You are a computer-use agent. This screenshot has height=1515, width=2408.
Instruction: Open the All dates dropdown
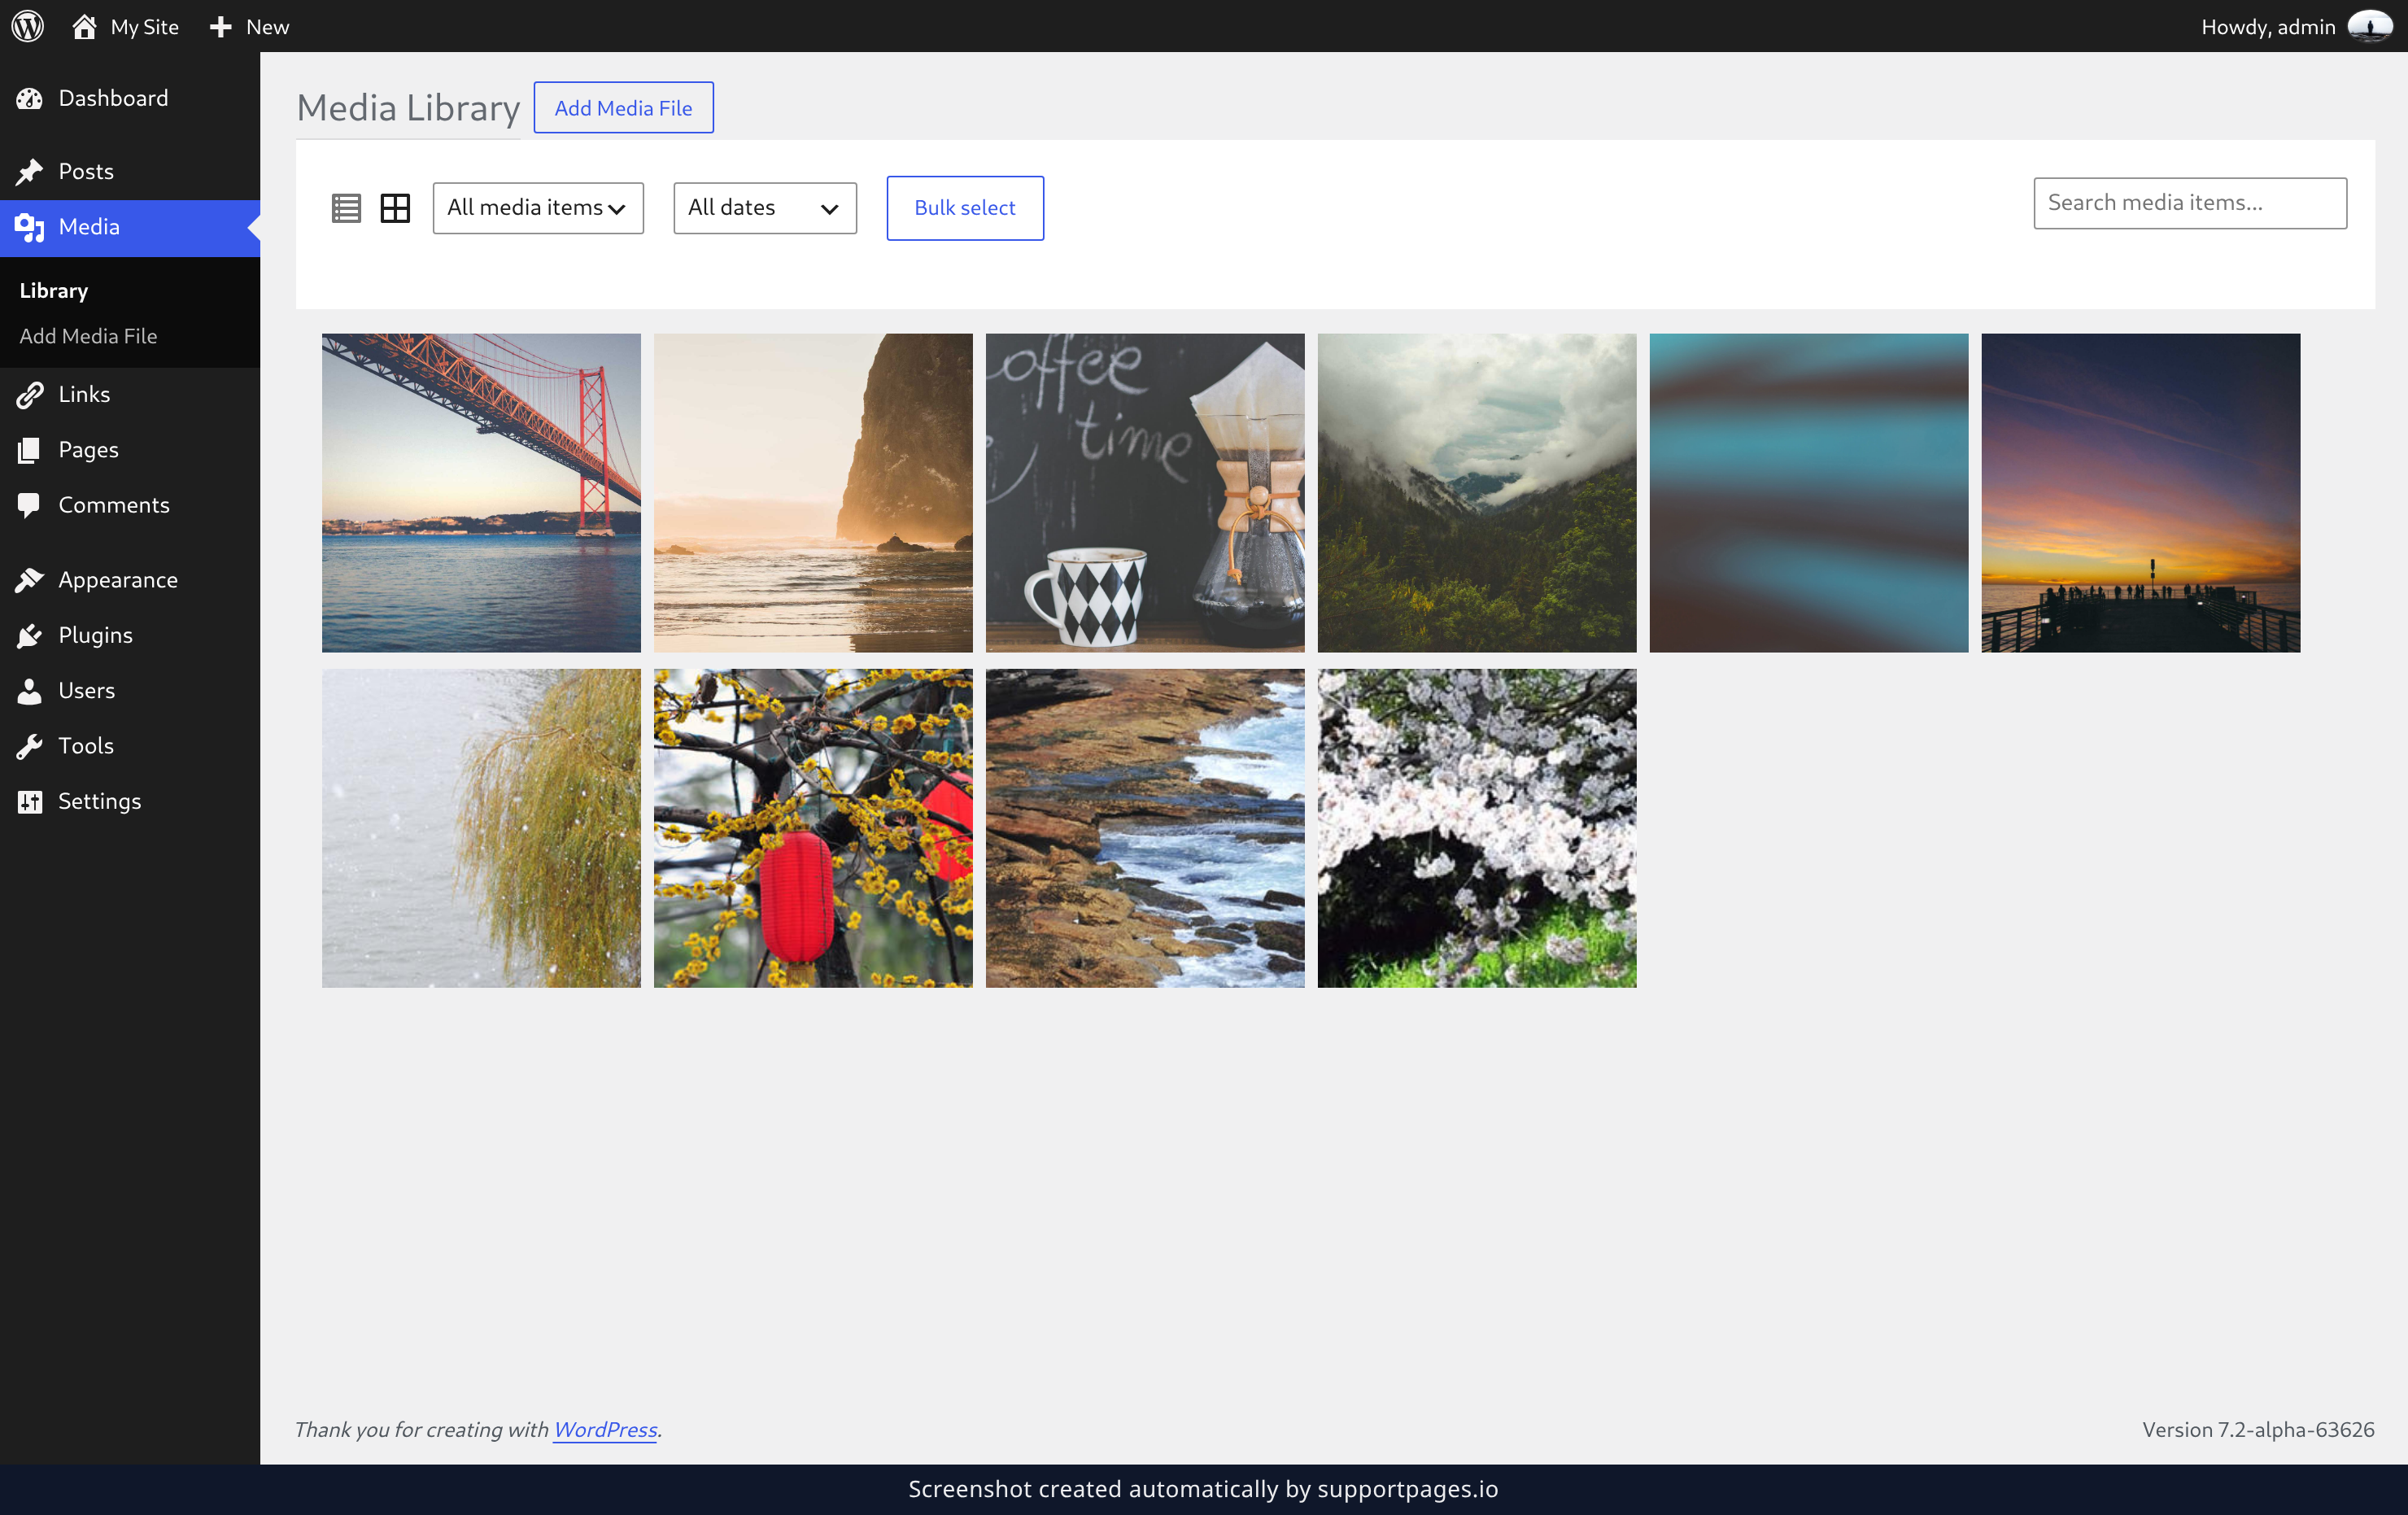(765, 208)
